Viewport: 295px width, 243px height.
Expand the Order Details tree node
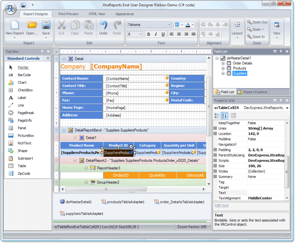[223, 64]
